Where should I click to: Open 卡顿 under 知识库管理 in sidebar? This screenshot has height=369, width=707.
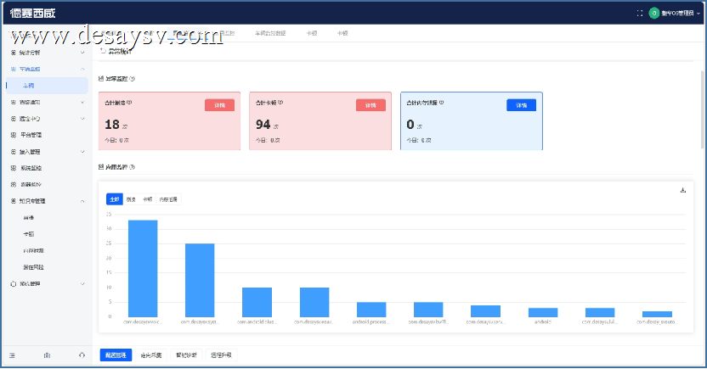(x=28, y=234)
